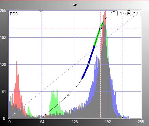Click the black triangle marker on bottom axis
Image resolution: width=149 pixels, height=126 pixels.
tap(122, 117)
